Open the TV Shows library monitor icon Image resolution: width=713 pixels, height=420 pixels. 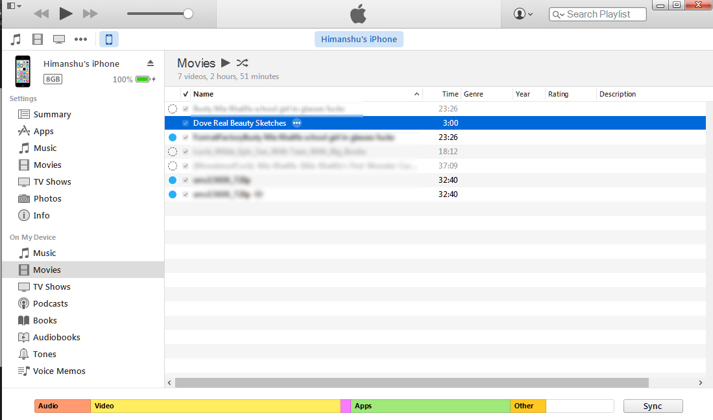coord(58,40)
